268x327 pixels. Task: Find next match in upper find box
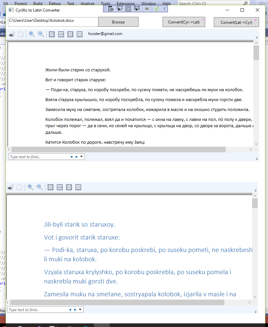[x=77, y=157]
